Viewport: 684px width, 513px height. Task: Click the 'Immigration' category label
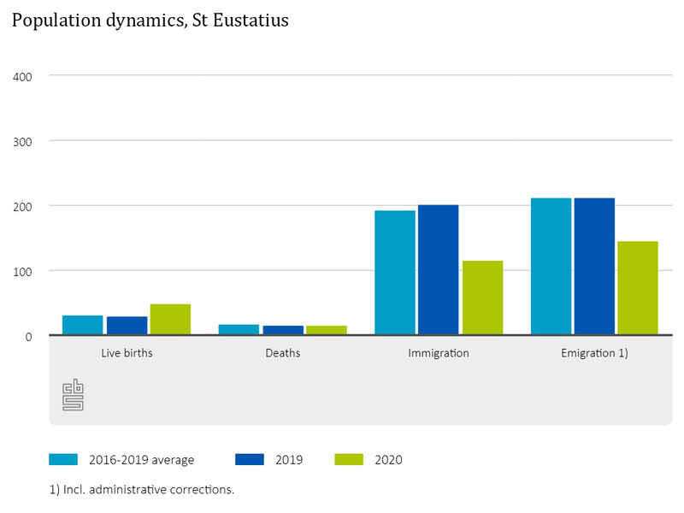[x=439, y=352]
